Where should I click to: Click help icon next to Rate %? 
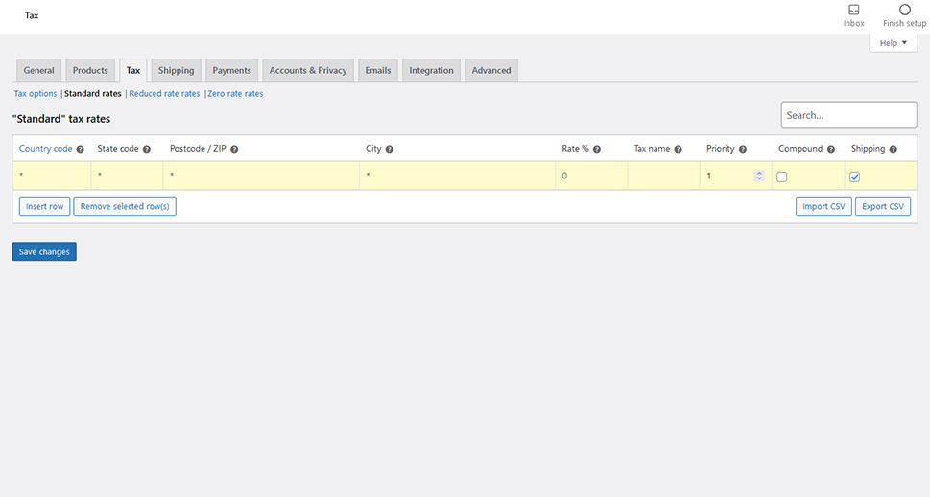[597, 150]
